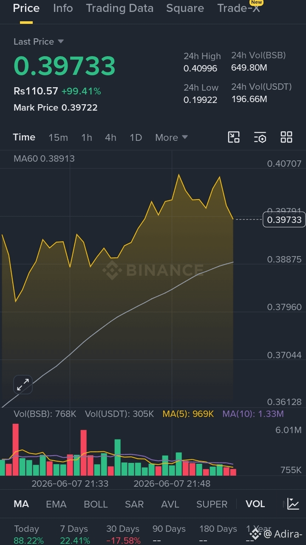This screenshot has height=545, width=306.
Task: Toggle the SUPER indicator
Action: pos(212,504)
